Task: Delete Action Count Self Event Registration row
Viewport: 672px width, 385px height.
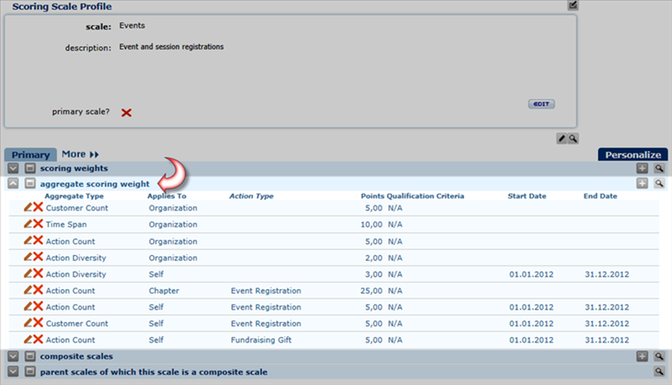Action: (x=38, y=306)
